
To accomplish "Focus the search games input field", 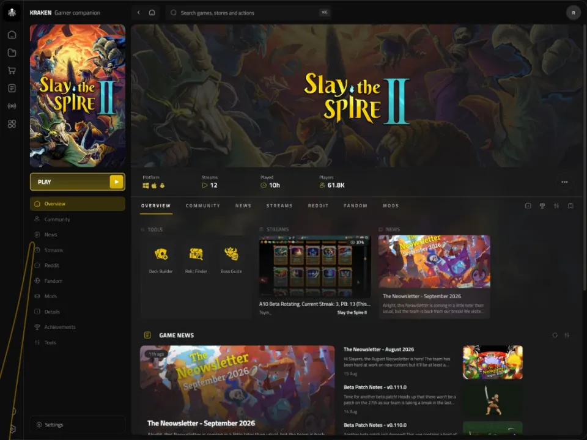I will [249, 13].
